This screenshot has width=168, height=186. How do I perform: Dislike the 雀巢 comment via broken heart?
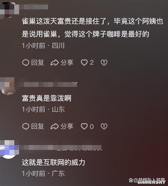(104, 63)
